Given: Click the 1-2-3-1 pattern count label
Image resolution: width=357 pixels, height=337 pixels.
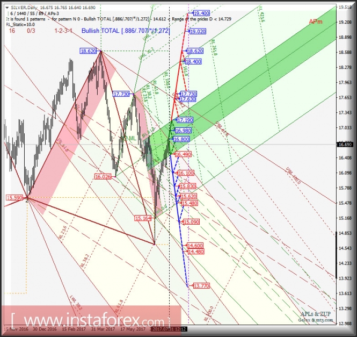Looking at the screenshot, I should click(64, 31).
